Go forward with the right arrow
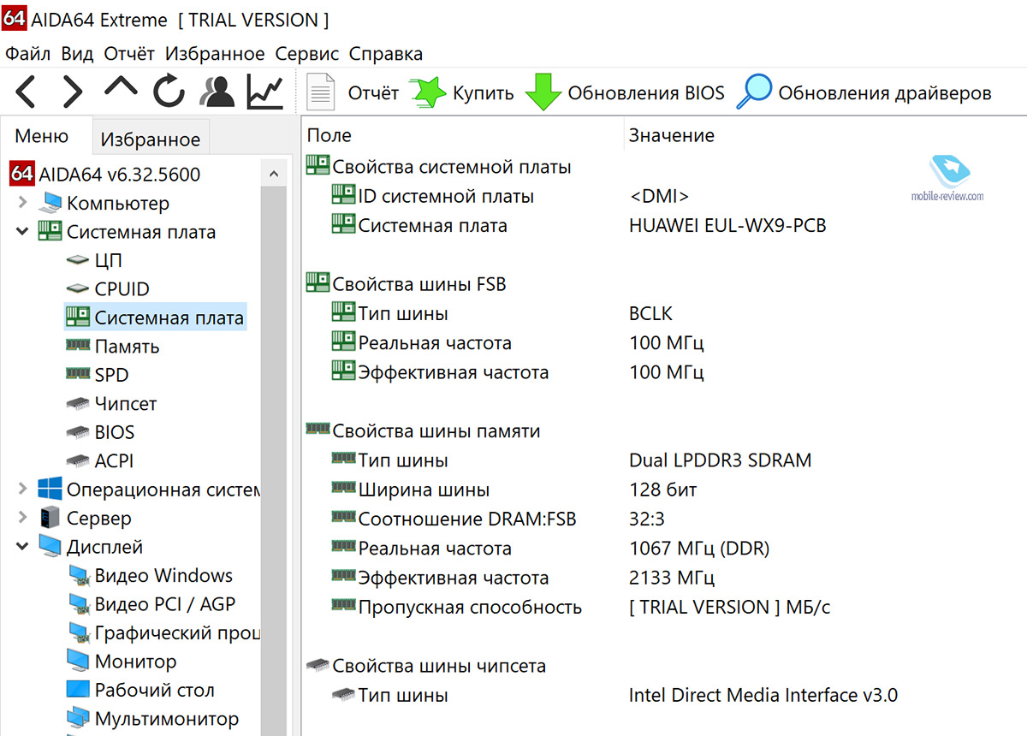1027x736 pixels. coord(74,92)
